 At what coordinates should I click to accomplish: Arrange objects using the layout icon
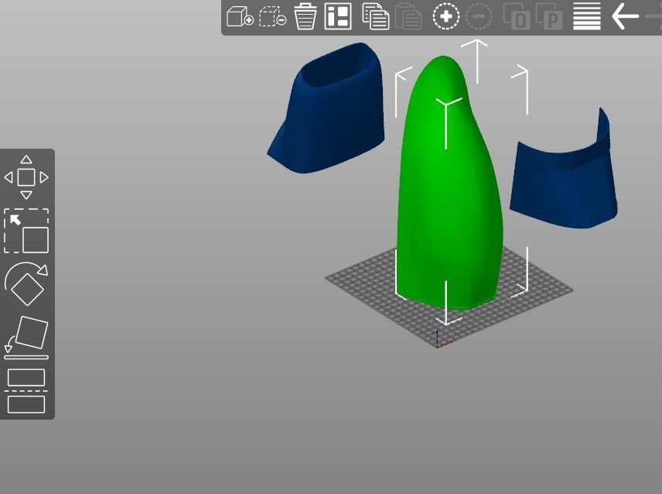click(338, 16)
